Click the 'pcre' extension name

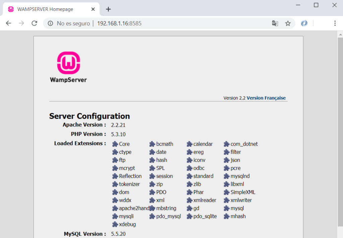coord(235,168)
